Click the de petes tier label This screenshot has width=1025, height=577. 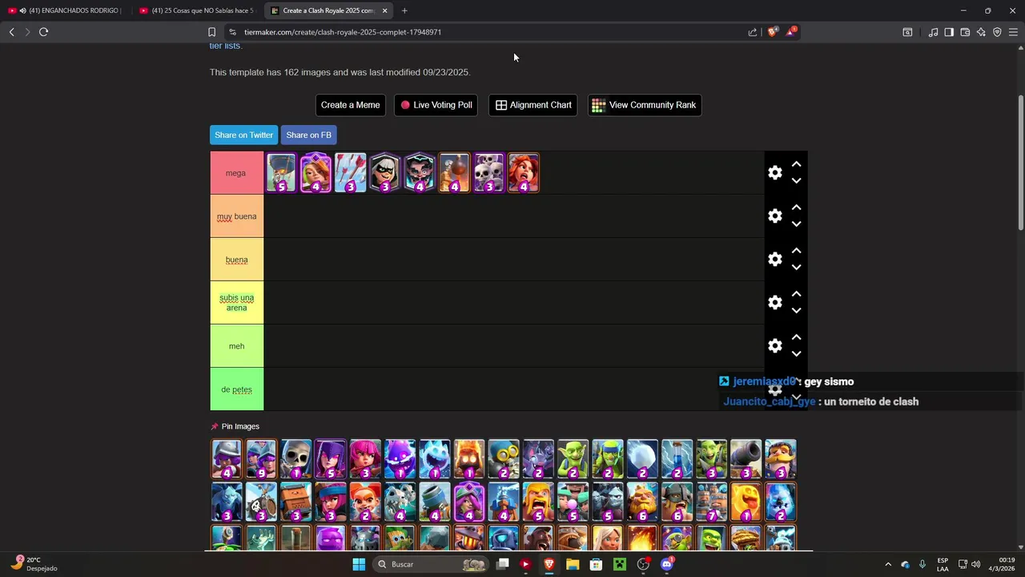coord(236,389)
